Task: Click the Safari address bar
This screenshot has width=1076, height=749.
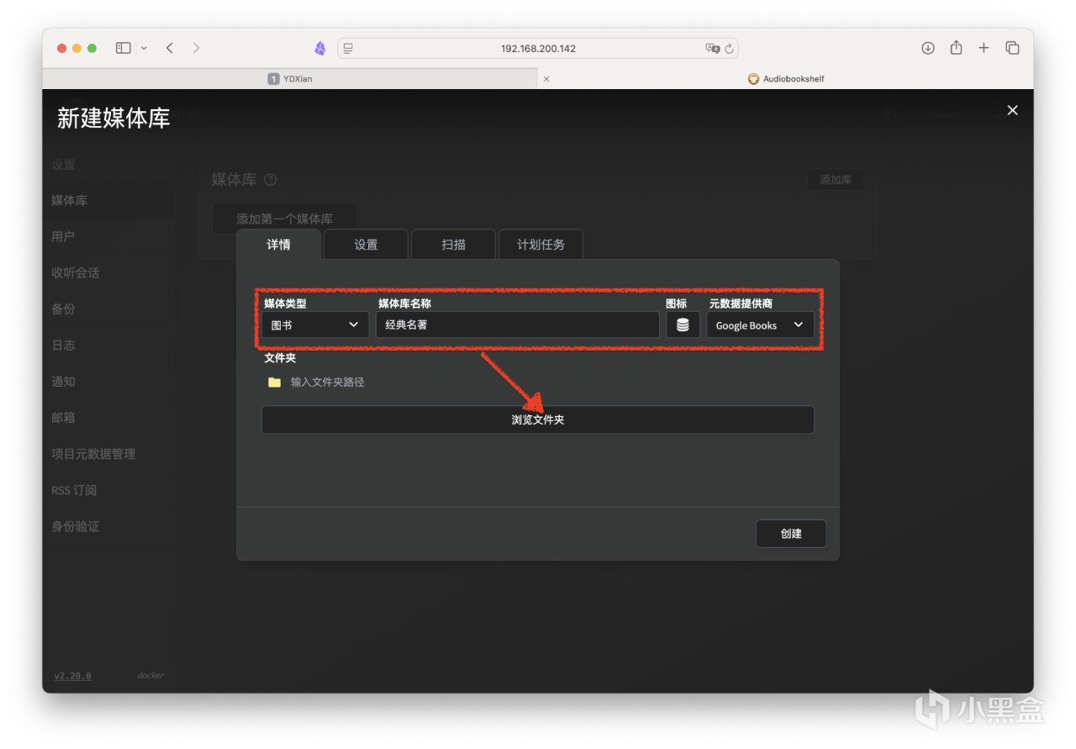Action: point(538,49)
